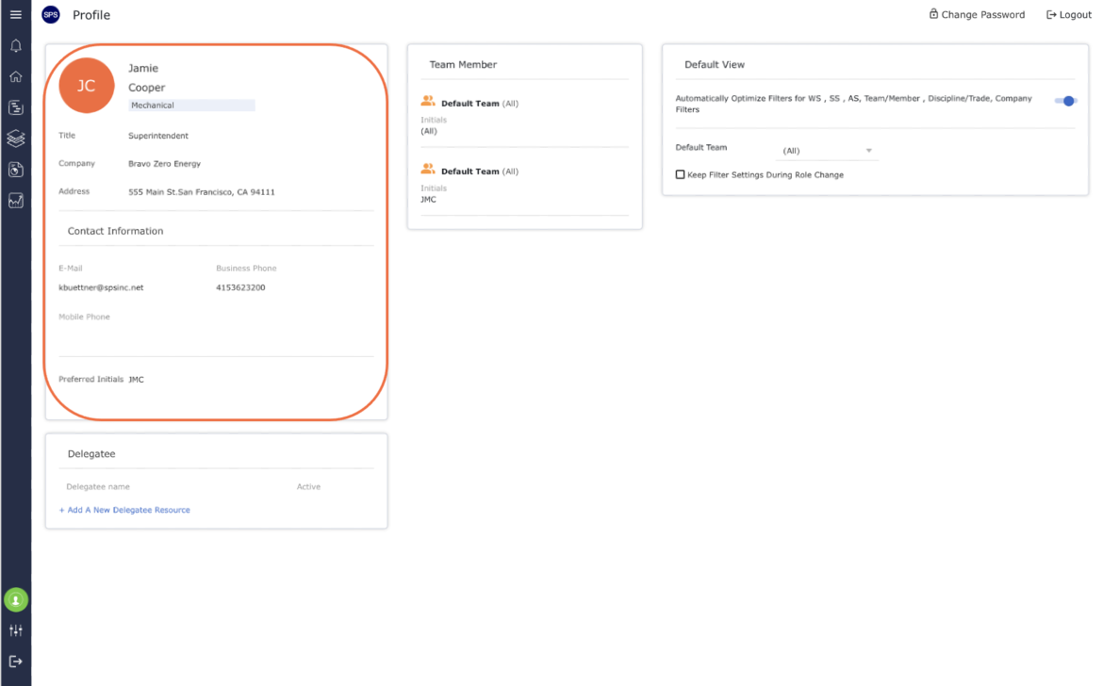This screenshot has height=686, width=1103.
Task: Click the Mechanical discipline tag
Action: pyautogui.click(x=191, y=106)
